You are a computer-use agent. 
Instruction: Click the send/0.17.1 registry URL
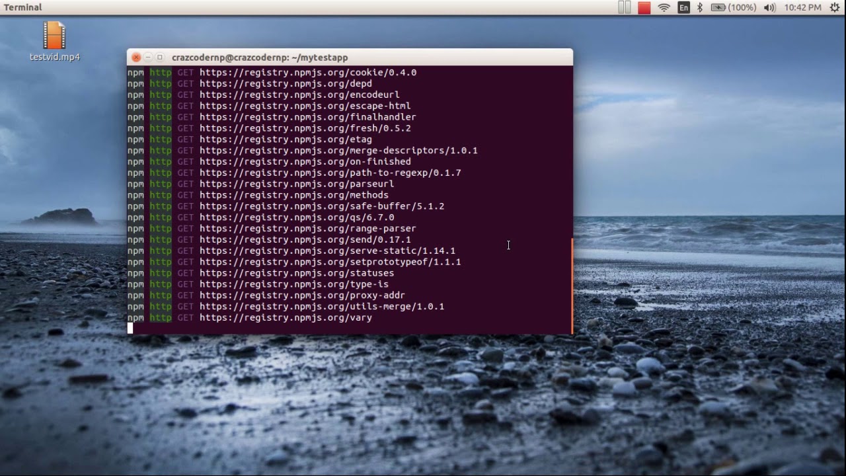[x=305, y=239]
